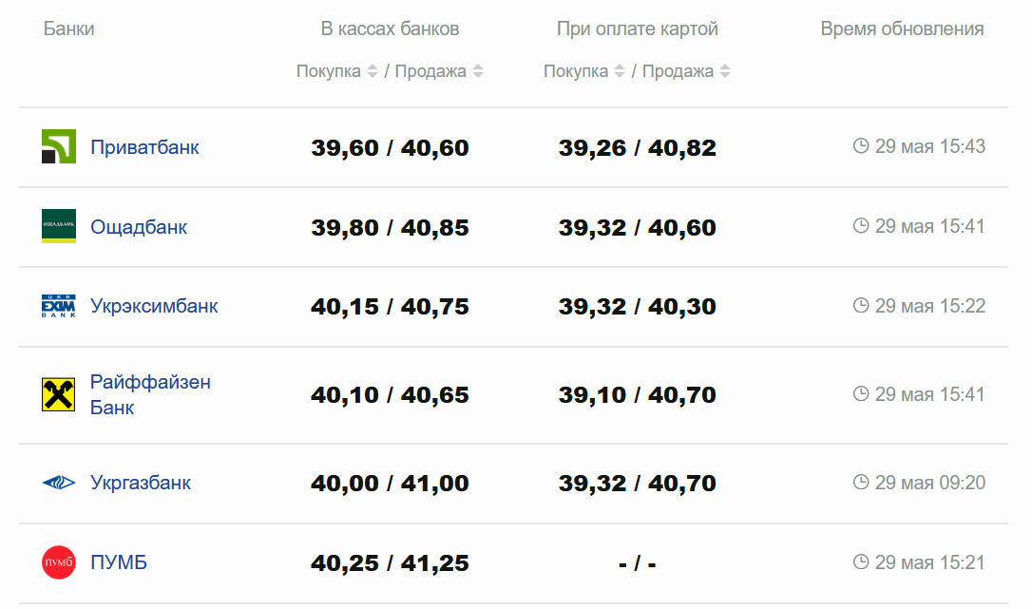This screenshot has width=1032, height=609.
Task: Click the Raiffeisen yellow logo icon
Action: (x=59, y=394)
